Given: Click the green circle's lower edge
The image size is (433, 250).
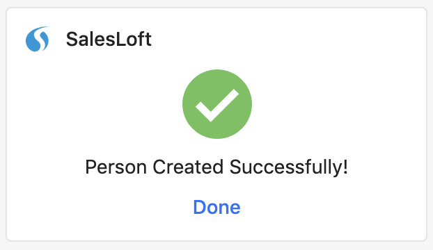Looking at the screenshot, I should (x=217, y=137).
